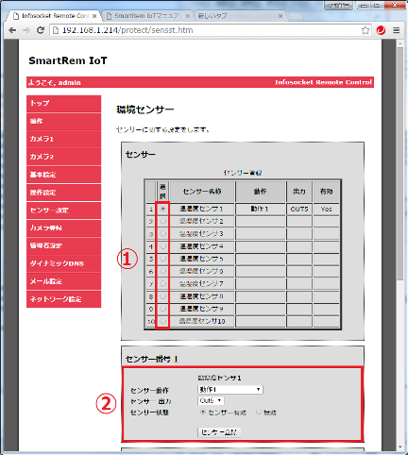Close the SmartRem IoT manual tab
The image size is (408, 455).
click(x=188, y=16)
